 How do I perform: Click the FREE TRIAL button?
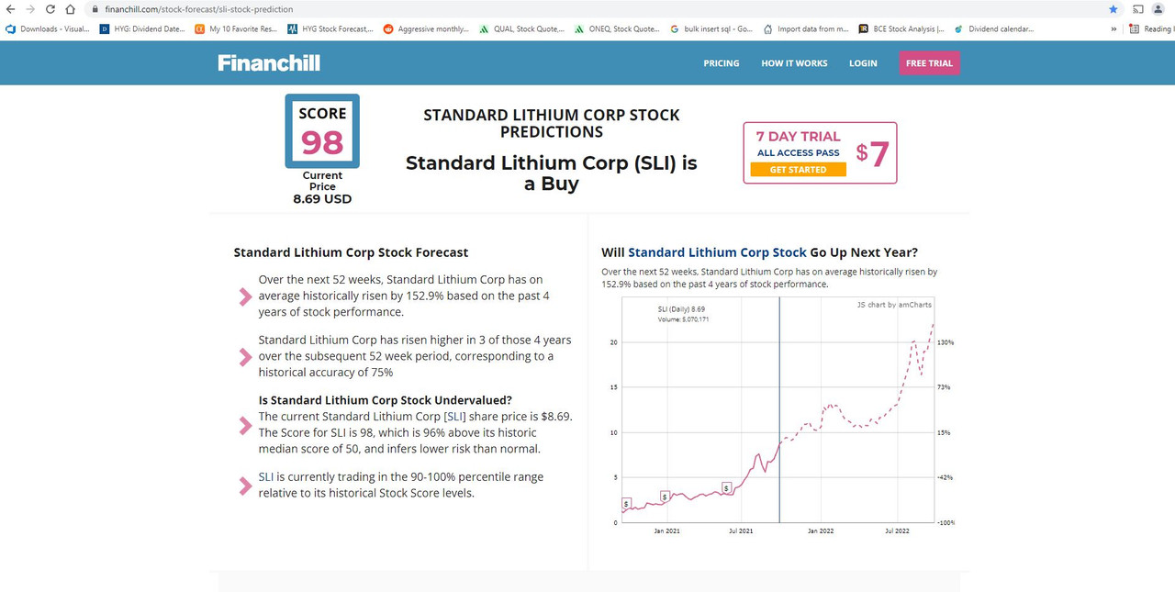(929, 63)
